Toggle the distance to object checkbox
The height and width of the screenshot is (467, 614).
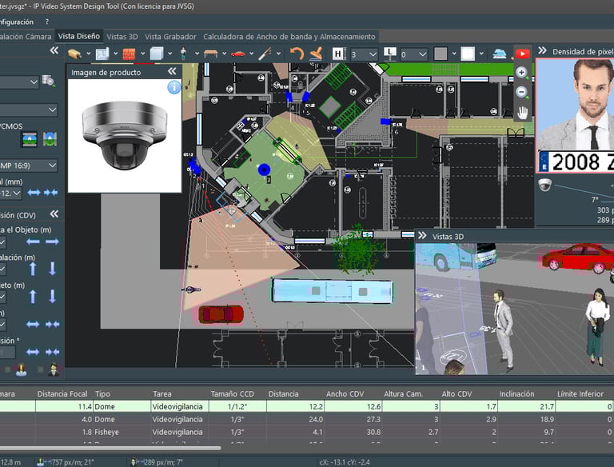pos(2,242)
